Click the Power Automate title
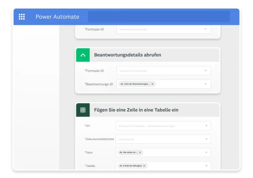Screen dimensions: 253x178 tap(58, 17)
